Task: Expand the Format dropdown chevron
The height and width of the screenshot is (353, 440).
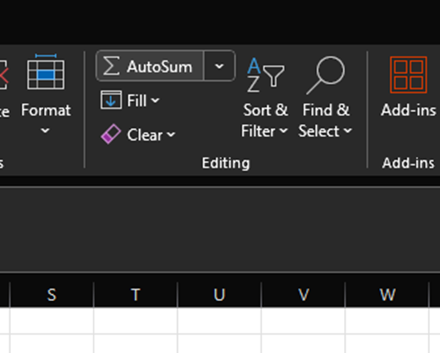Action: pyautogui.click(x=46, y=131)
